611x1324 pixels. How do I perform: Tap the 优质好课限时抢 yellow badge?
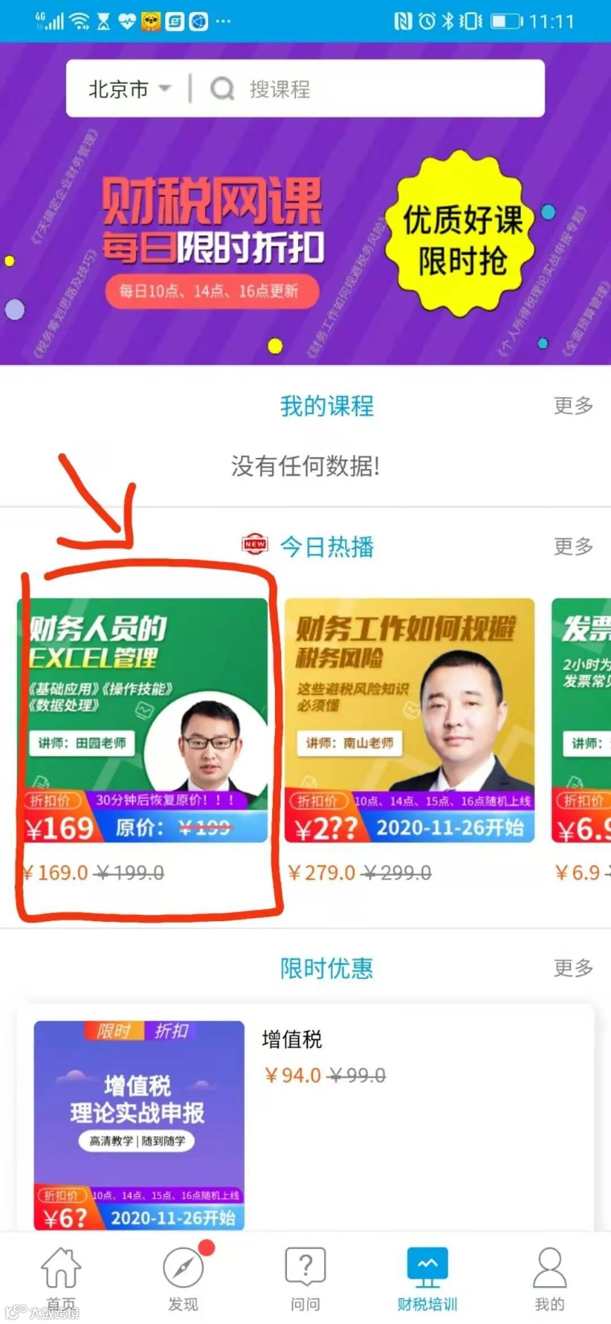coord(461,234)
